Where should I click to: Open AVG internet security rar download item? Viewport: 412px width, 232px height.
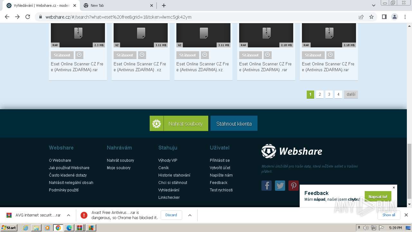[x=34, y=215]
